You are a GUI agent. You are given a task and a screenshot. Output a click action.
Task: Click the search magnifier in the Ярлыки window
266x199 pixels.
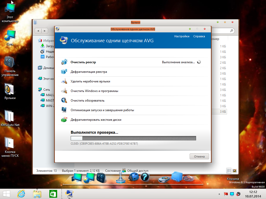click(x=231, y=31)
